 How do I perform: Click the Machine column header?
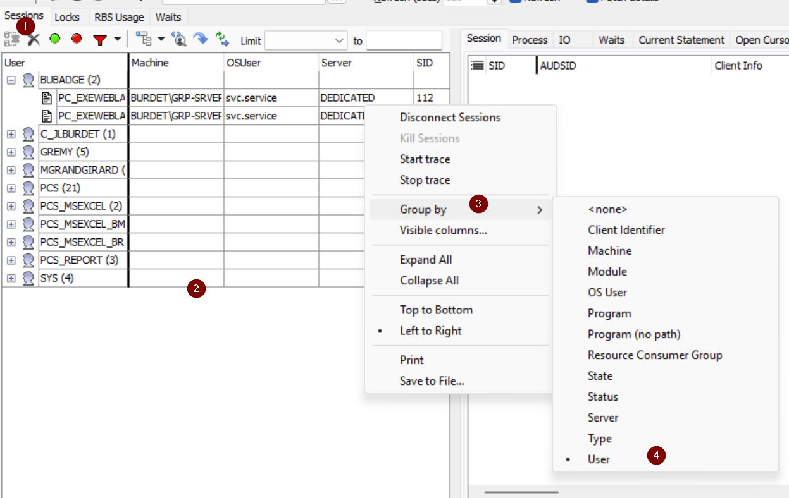[176, 63]
